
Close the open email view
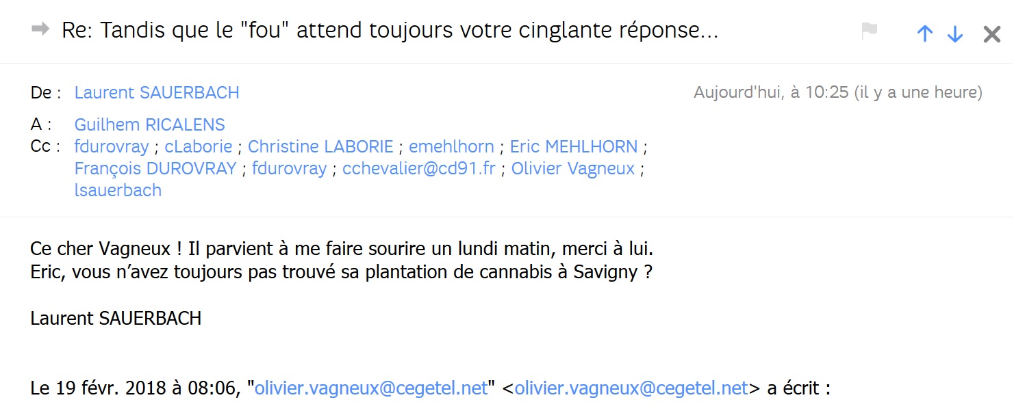[991, 34]
